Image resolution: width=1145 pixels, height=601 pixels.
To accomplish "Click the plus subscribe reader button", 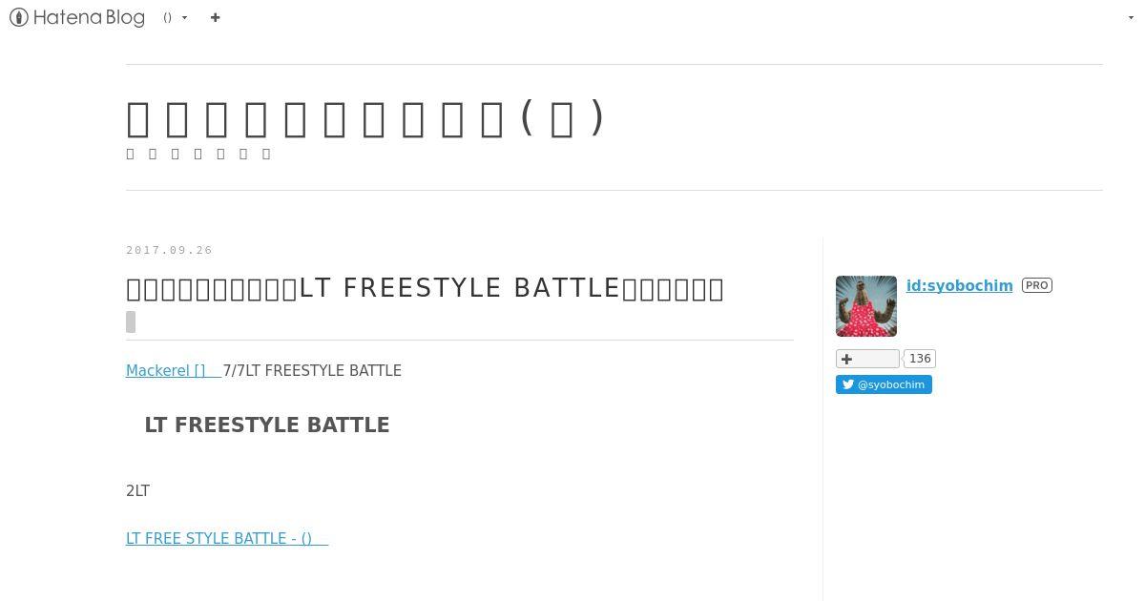I will point(867,359).
